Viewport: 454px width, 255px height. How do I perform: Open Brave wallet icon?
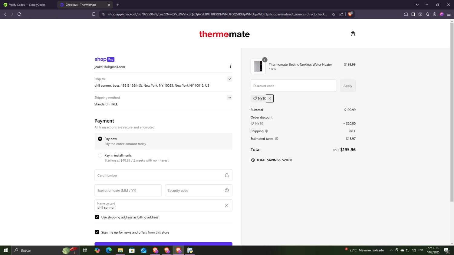point(420,14)
